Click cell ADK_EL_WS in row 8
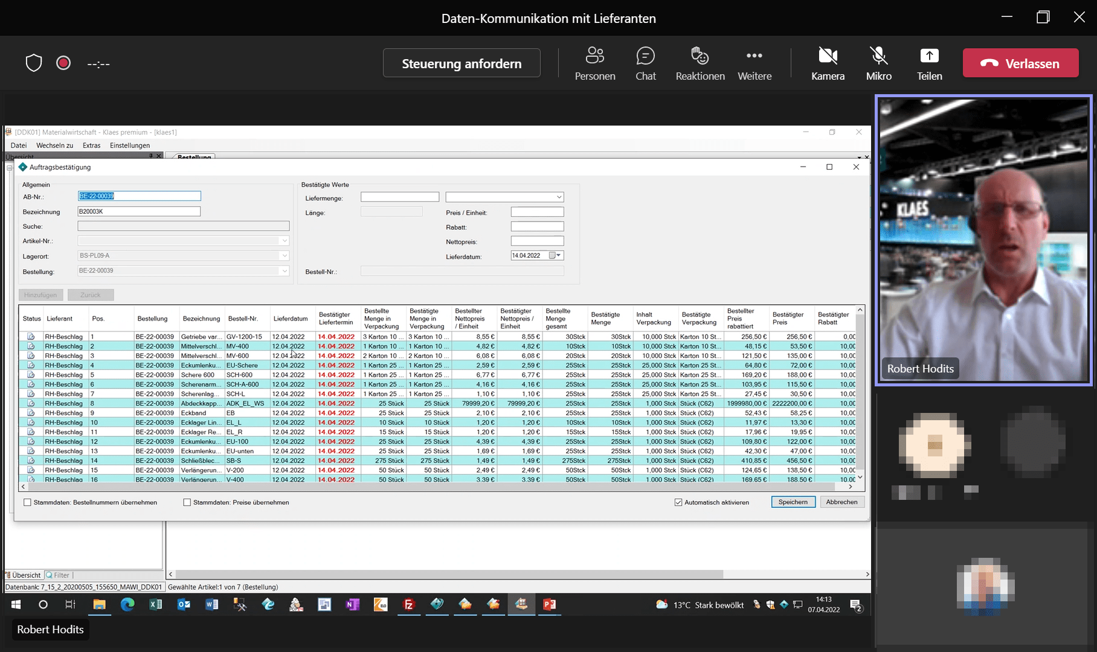The width and height of the screenshot is (1097, 652). tap(247, 403)
